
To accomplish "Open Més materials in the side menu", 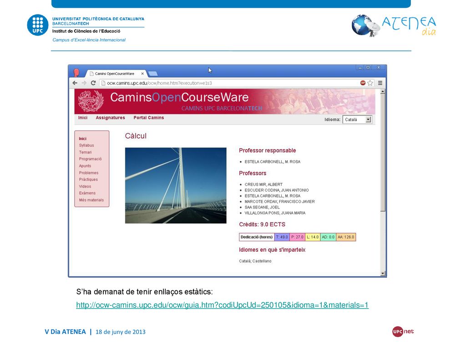I will click(x=91, y=200).
